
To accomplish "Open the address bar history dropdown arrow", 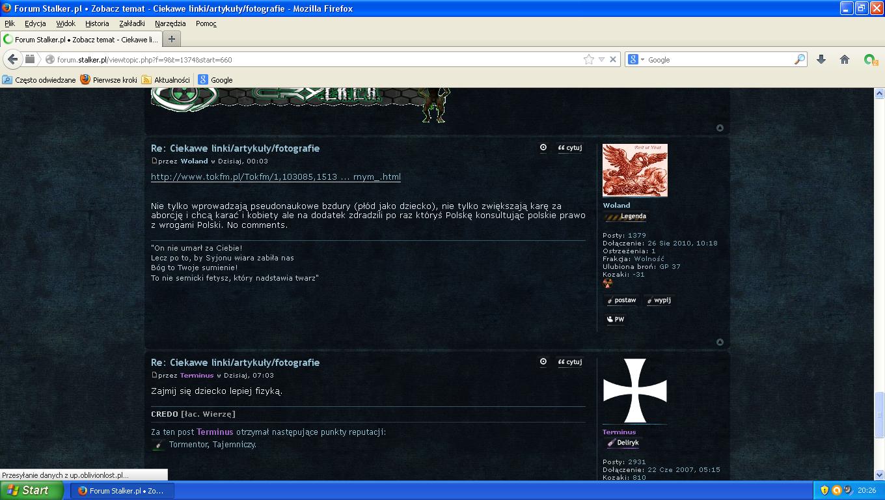I will tap(601, 59).
